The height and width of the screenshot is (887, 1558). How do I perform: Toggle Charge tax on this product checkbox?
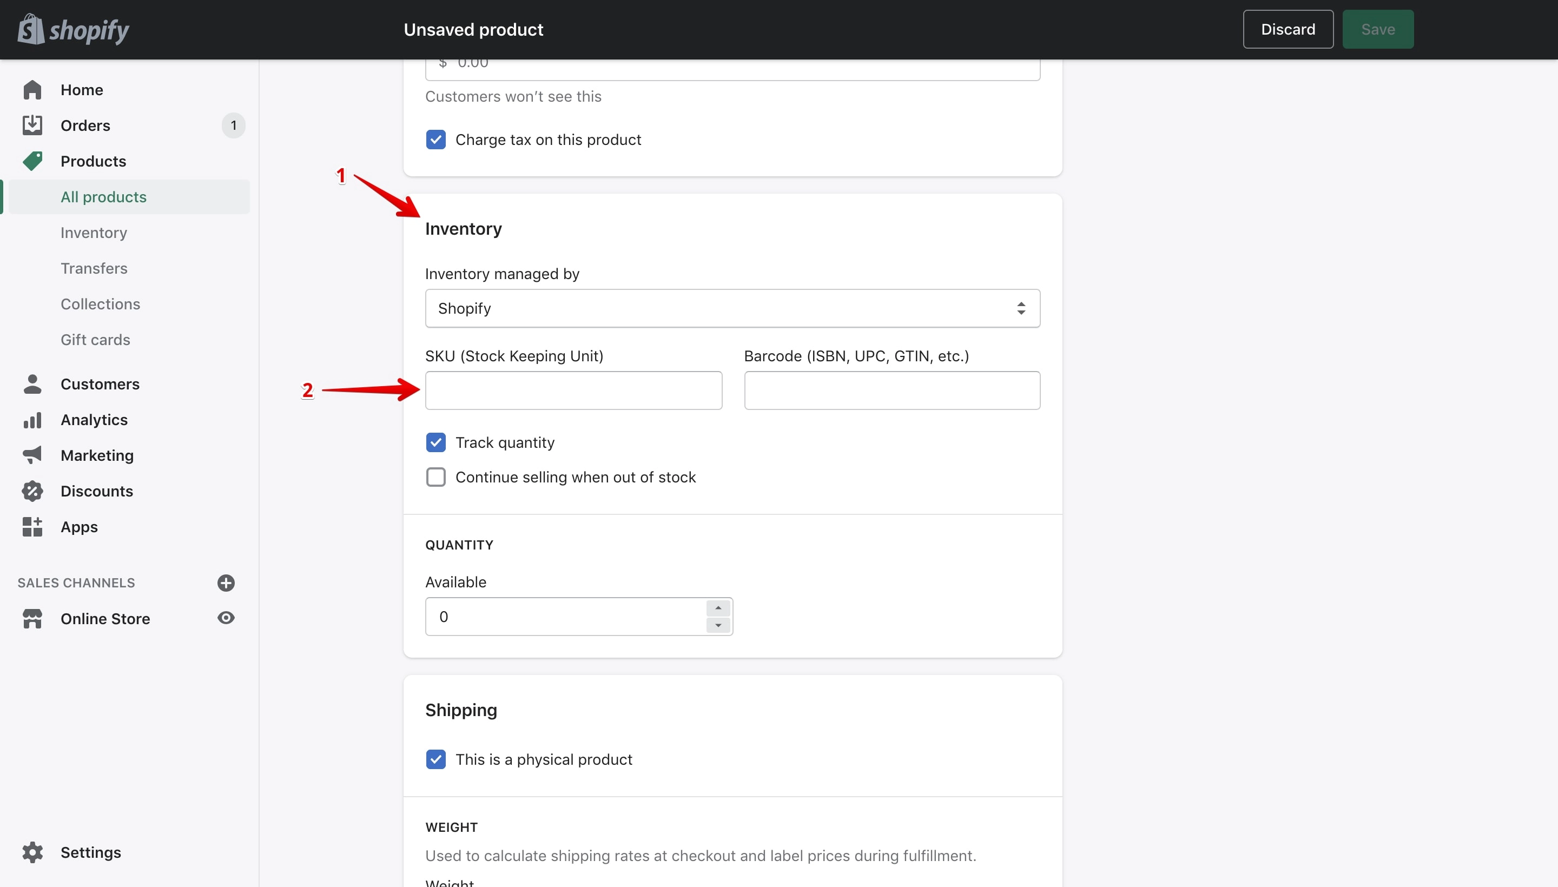(x=435, y=139)
